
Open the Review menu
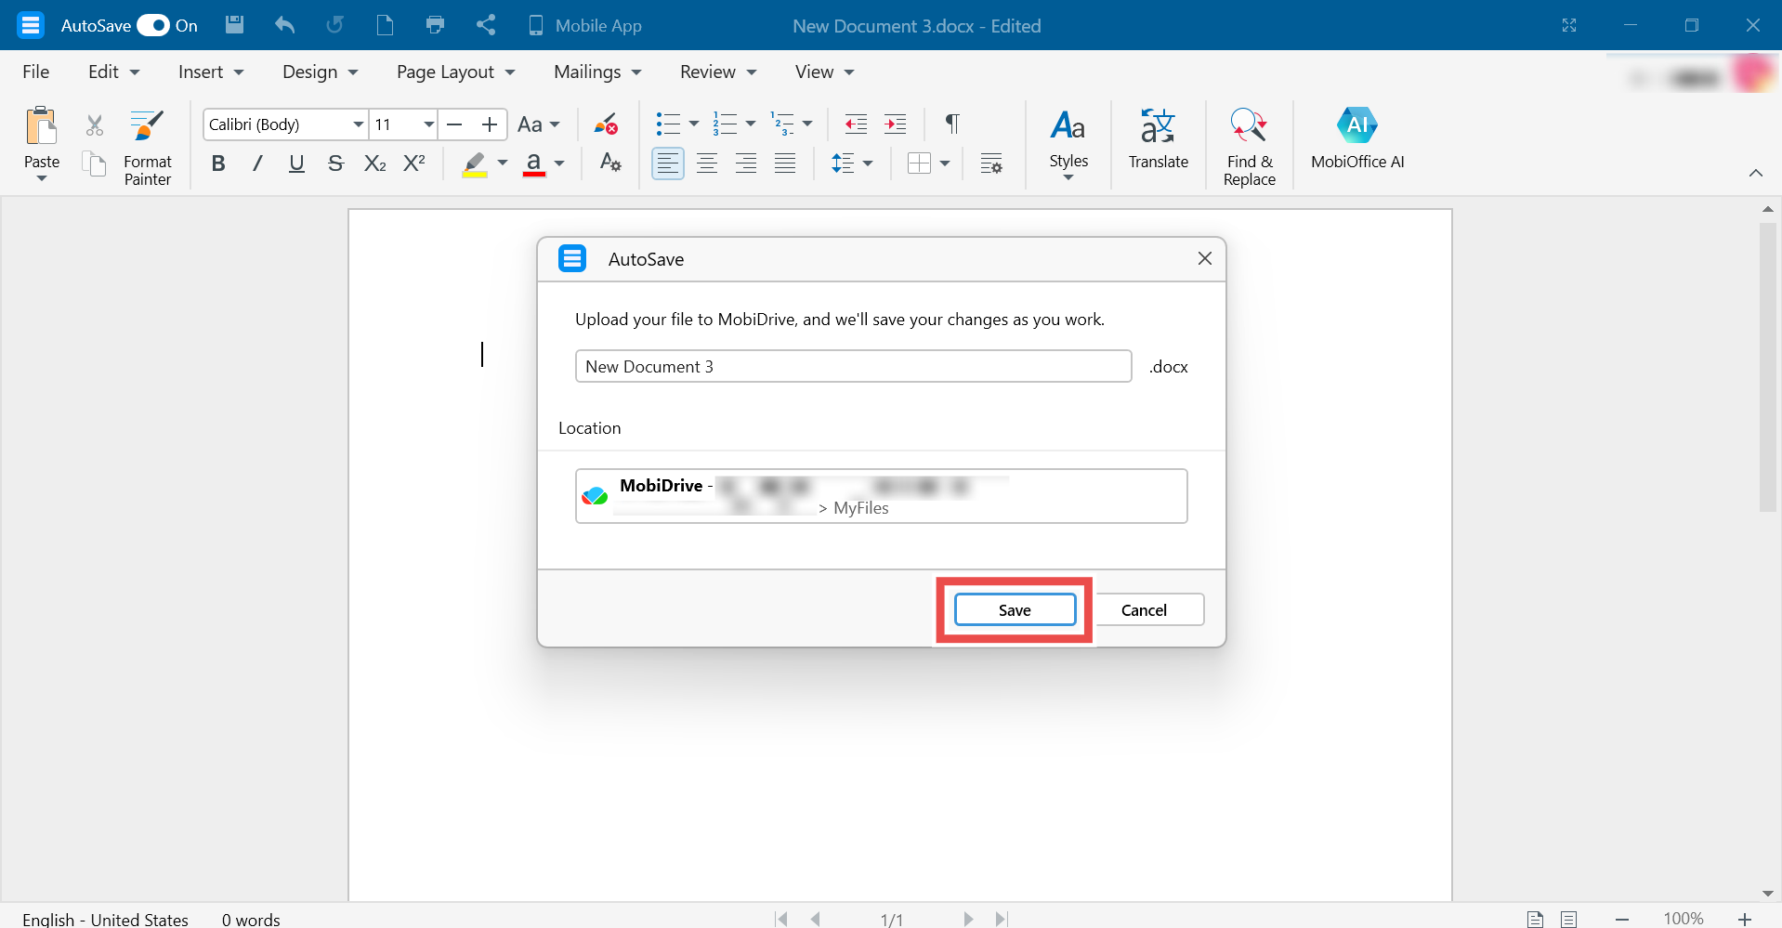[x=718, y=72]
